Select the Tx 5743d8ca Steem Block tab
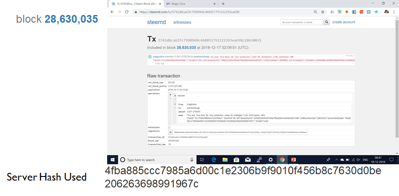The height and width of the screenshot is (196, 399). [x=136, y=4]
